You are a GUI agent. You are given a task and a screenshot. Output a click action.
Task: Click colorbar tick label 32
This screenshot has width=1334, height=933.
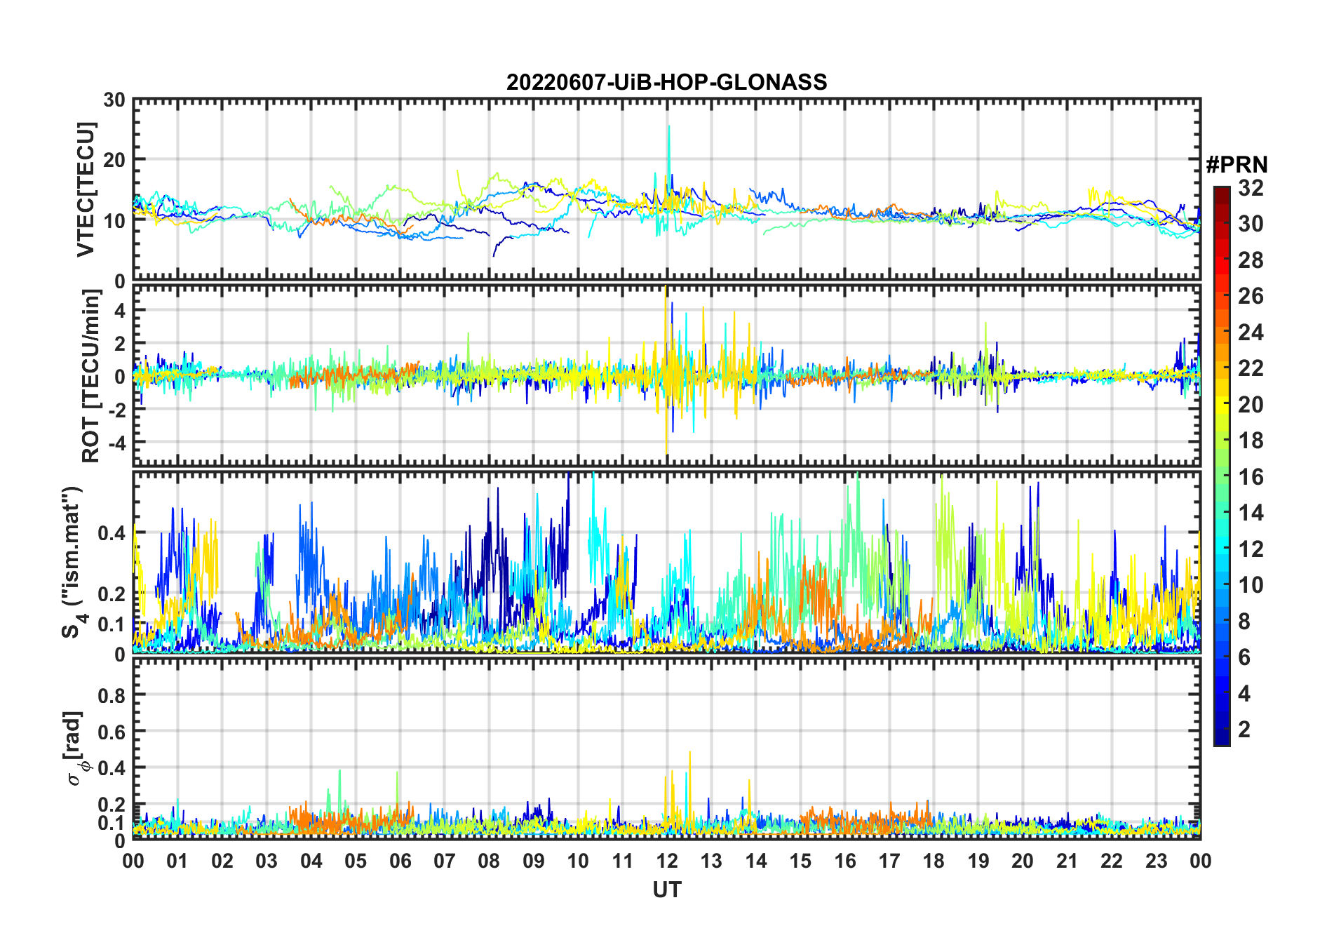click(x=1251, y=188)
